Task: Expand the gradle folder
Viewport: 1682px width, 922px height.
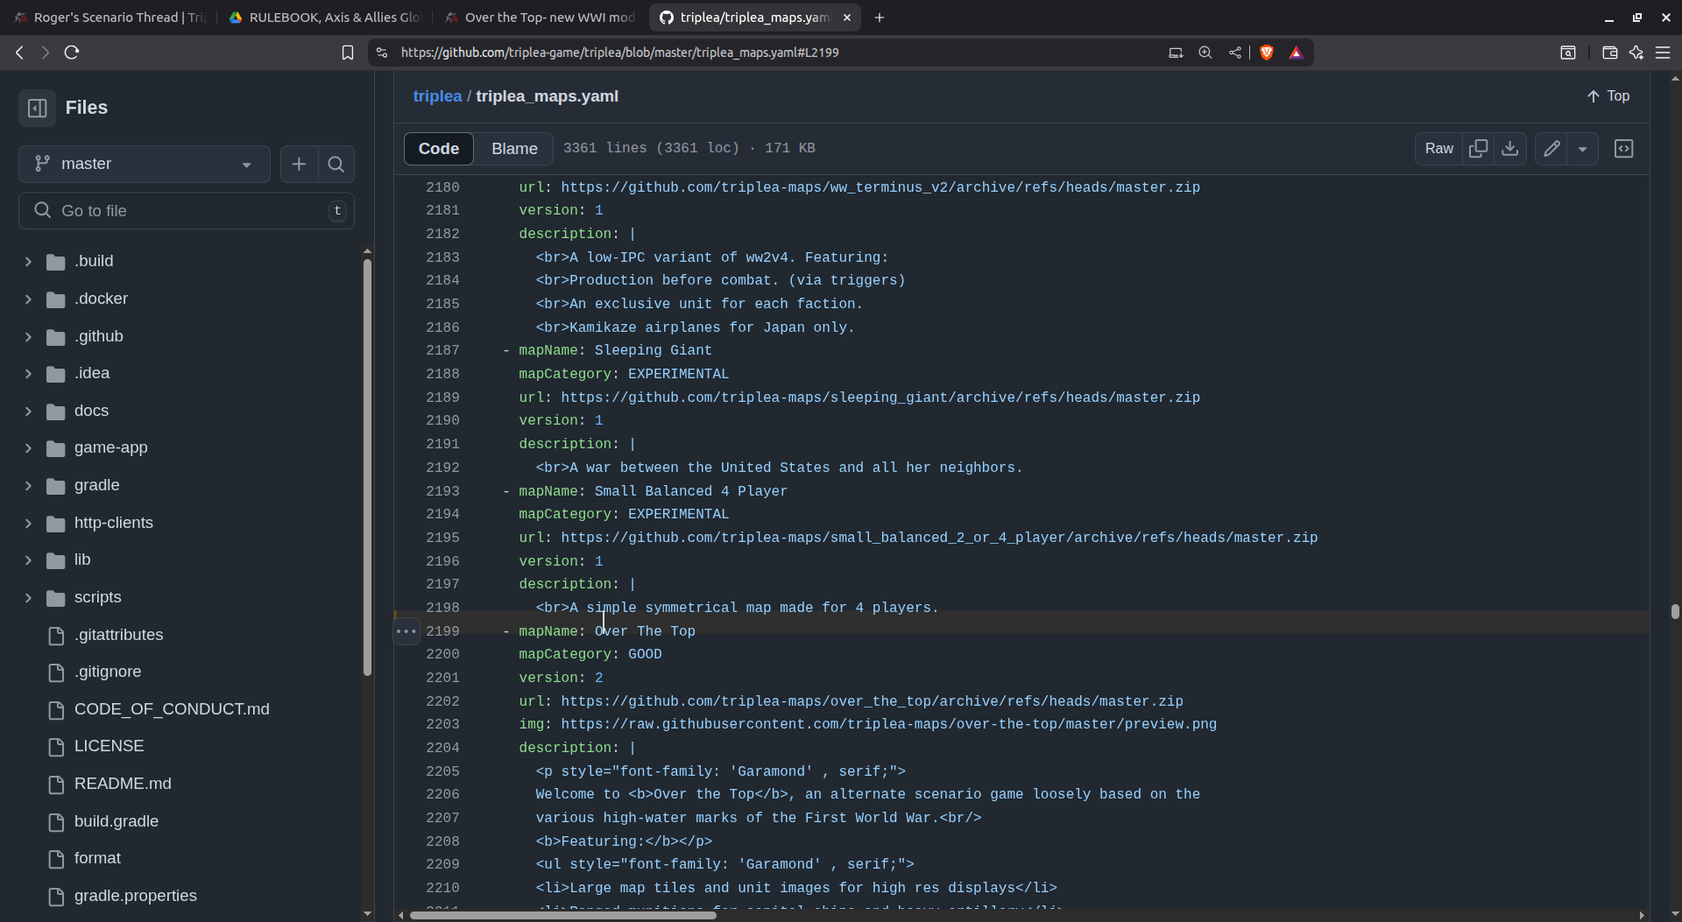Action: [28, 486]
